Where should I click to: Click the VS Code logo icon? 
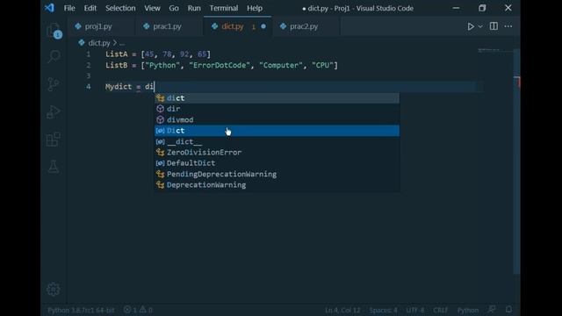click(49, 8)
